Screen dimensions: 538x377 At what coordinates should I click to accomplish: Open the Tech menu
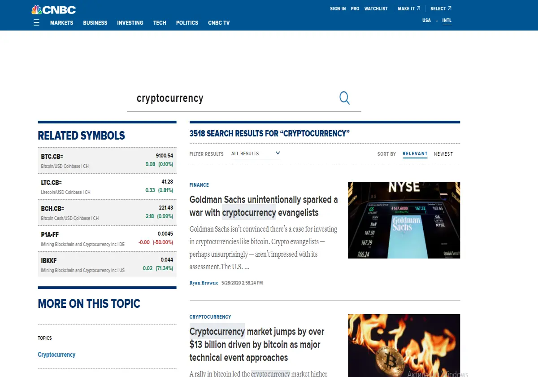point(160,23)
